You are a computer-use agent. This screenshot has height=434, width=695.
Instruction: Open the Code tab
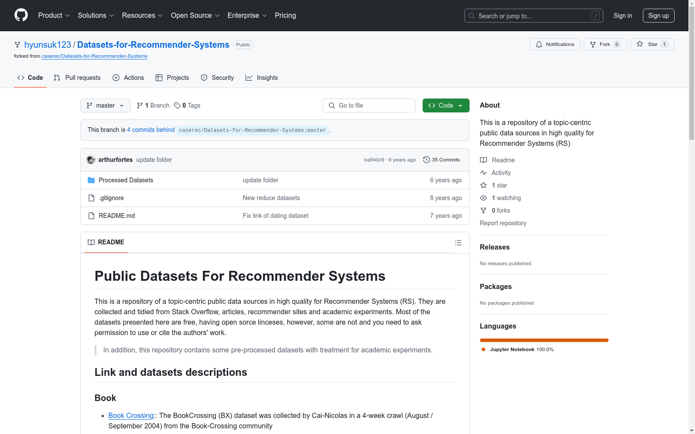point(30,78)
